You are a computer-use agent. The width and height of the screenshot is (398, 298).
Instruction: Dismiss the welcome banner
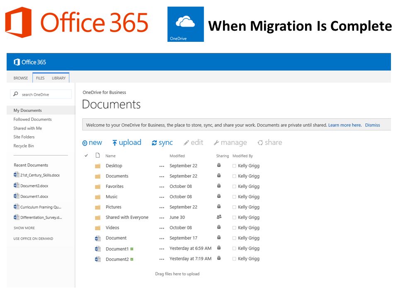point(372,125)
